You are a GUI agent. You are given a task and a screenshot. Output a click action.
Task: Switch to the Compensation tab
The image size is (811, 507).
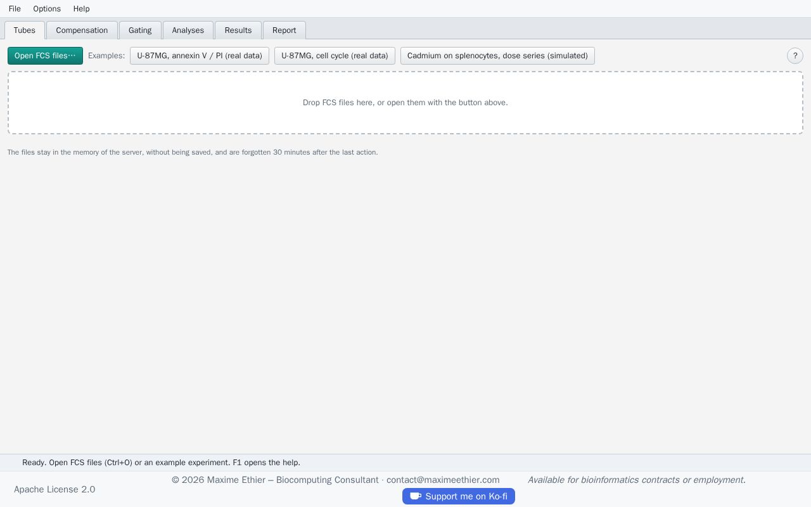[x=82, y=30]
